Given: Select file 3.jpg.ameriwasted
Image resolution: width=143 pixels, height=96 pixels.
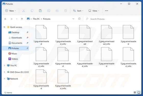Looking at the screenshot, I should [x=128, y=35].
